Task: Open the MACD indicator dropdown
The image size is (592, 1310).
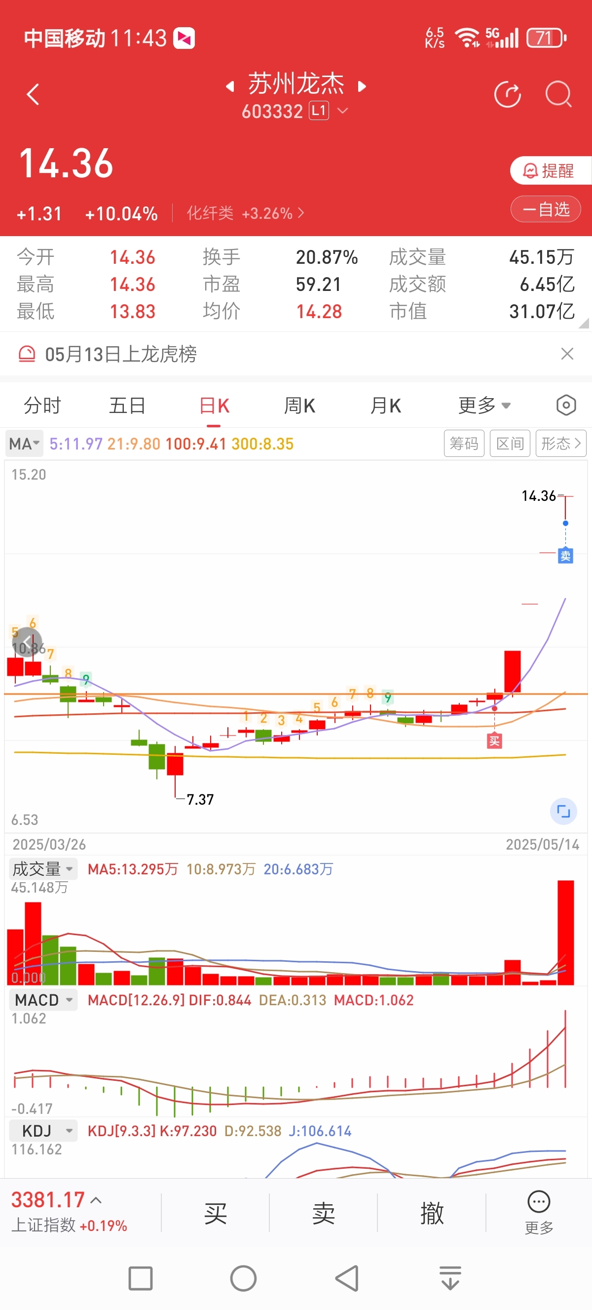Action: 43,1000
